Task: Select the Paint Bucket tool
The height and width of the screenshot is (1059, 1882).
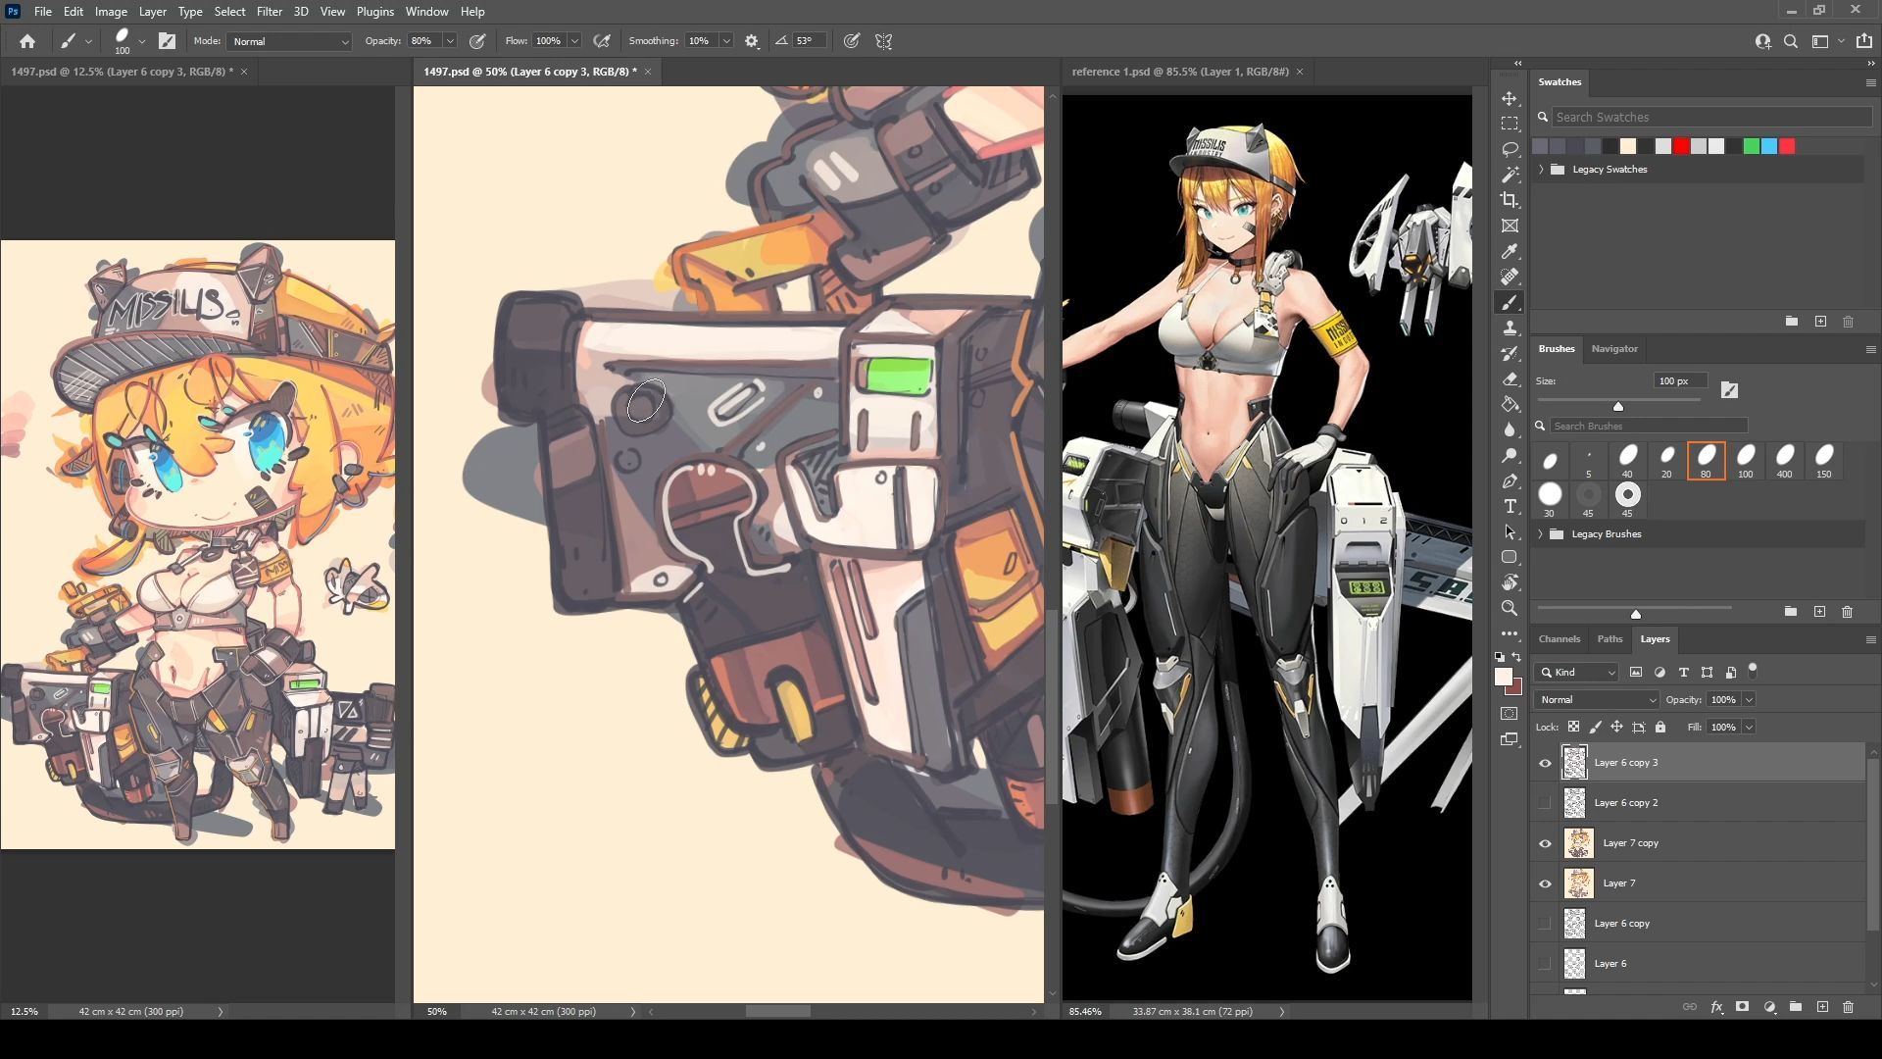Action: click(x=1510, y=404)
